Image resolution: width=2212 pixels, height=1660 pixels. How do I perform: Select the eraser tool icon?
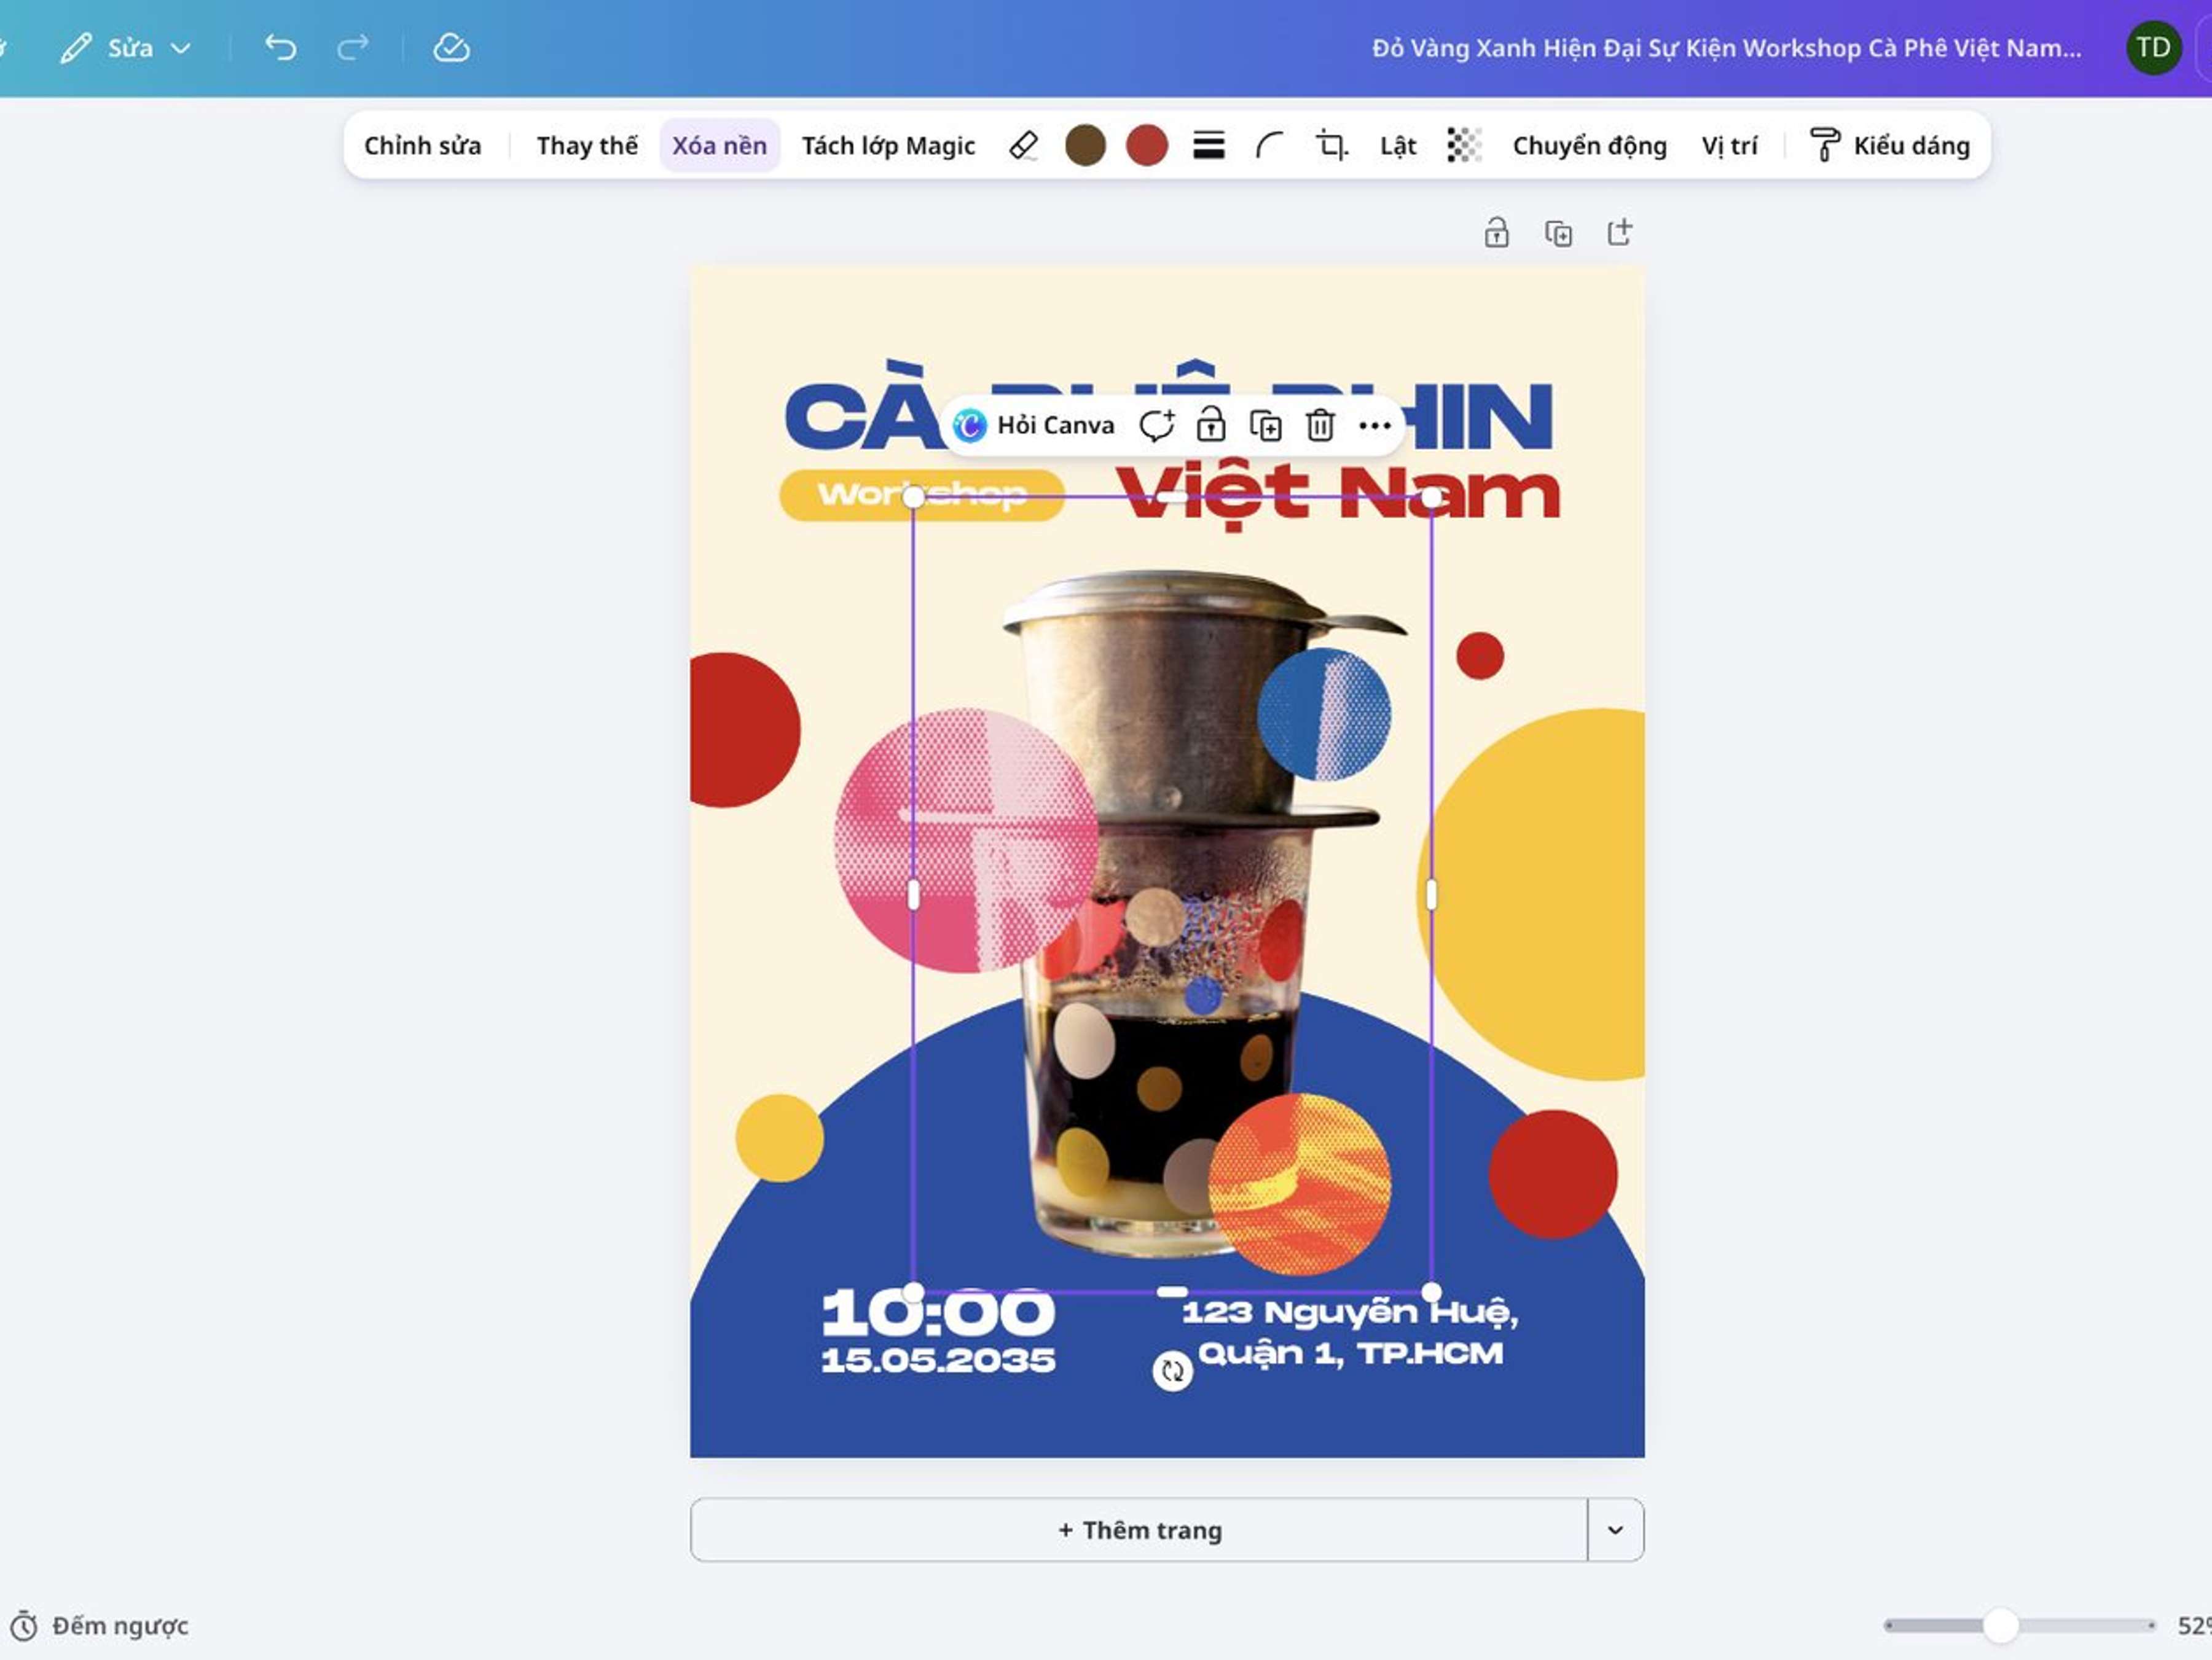[1024, 145]
